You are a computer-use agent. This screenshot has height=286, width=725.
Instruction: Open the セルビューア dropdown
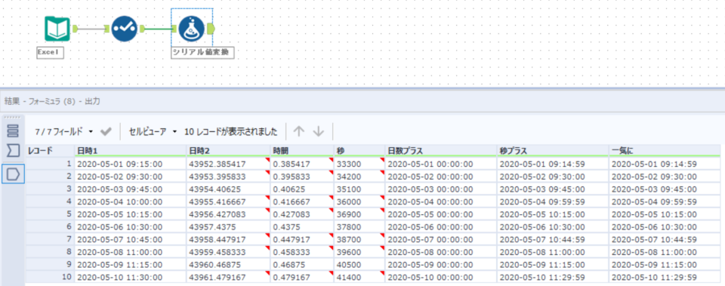(x=153, y=131)
